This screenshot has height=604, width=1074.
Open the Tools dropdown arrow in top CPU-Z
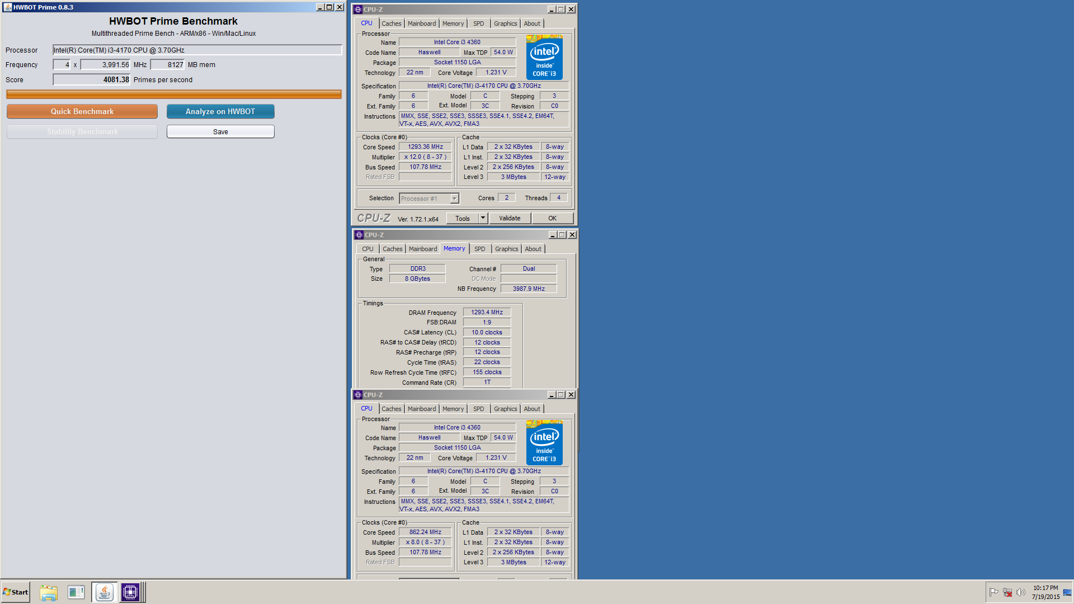[x=483, y=218]
